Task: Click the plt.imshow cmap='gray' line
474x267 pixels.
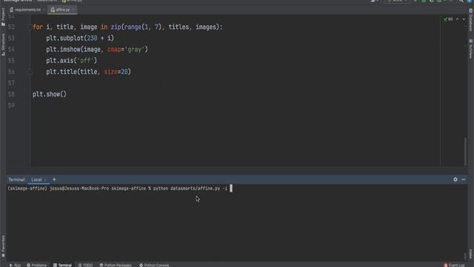Action: tap(97, 50)
